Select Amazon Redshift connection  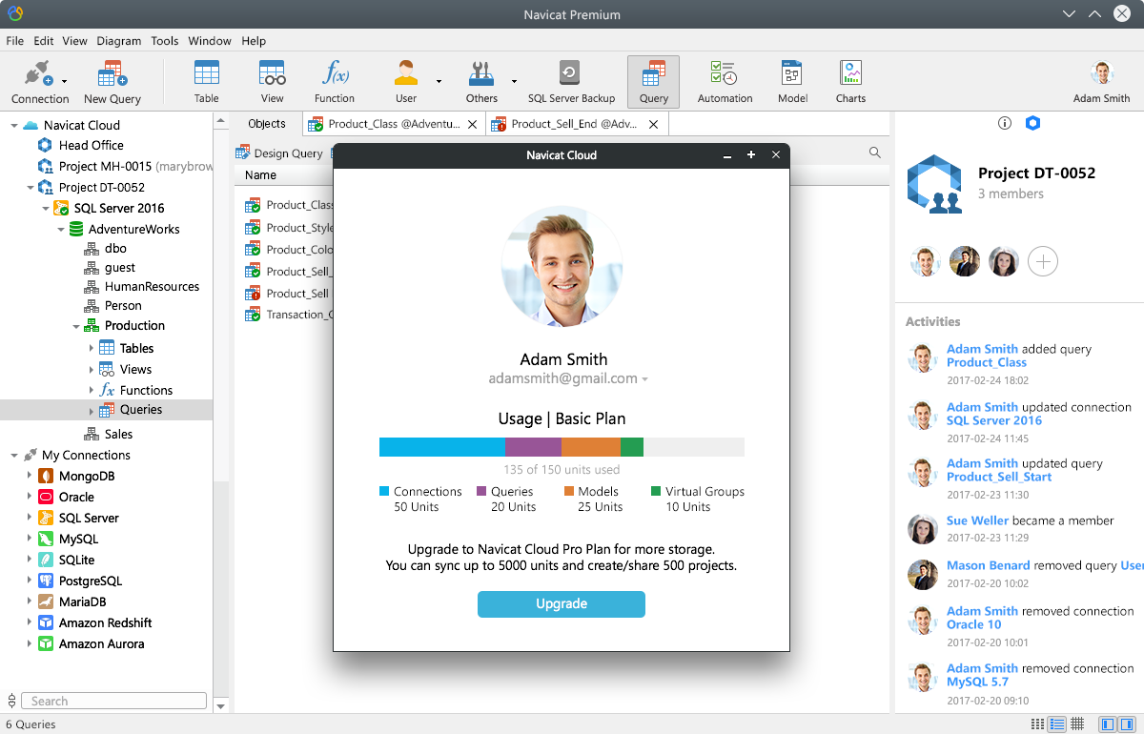[105, 622]
